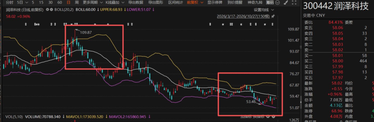Toggle 显示停牌 suspension display
374x122 pixels.
pyautogui.click(x=215, y=3)
